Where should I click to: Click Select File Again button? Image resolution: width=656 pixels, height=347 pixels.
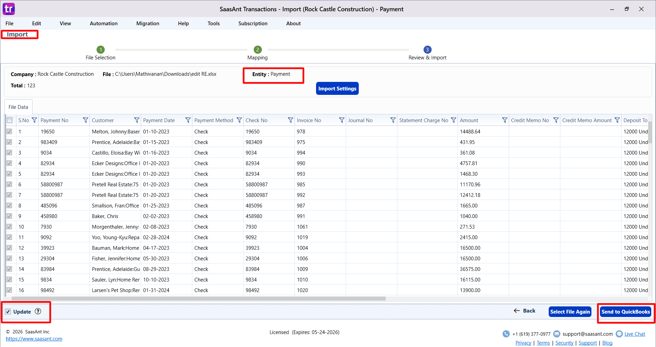(x=570, y=312)
